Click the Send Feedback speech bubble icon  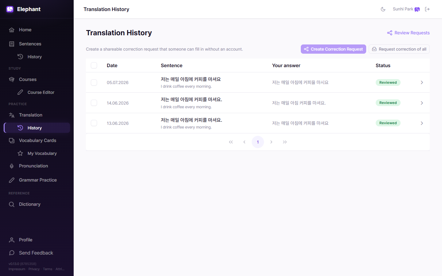tap(12, 253)
